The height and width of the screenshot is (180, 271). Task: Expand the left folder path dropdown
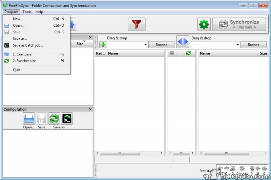tap(146, 45)
